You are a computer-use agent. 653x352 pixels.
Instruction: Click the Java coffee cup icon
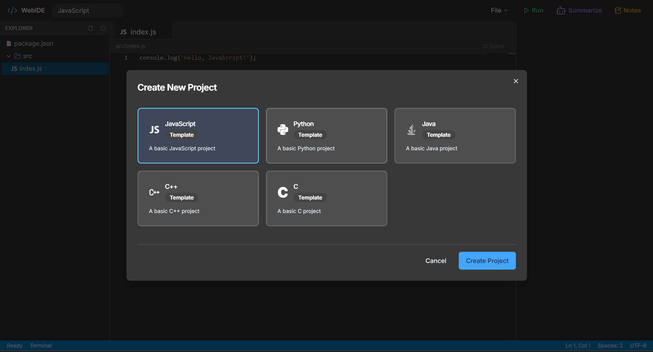click(x=411, y=130)
